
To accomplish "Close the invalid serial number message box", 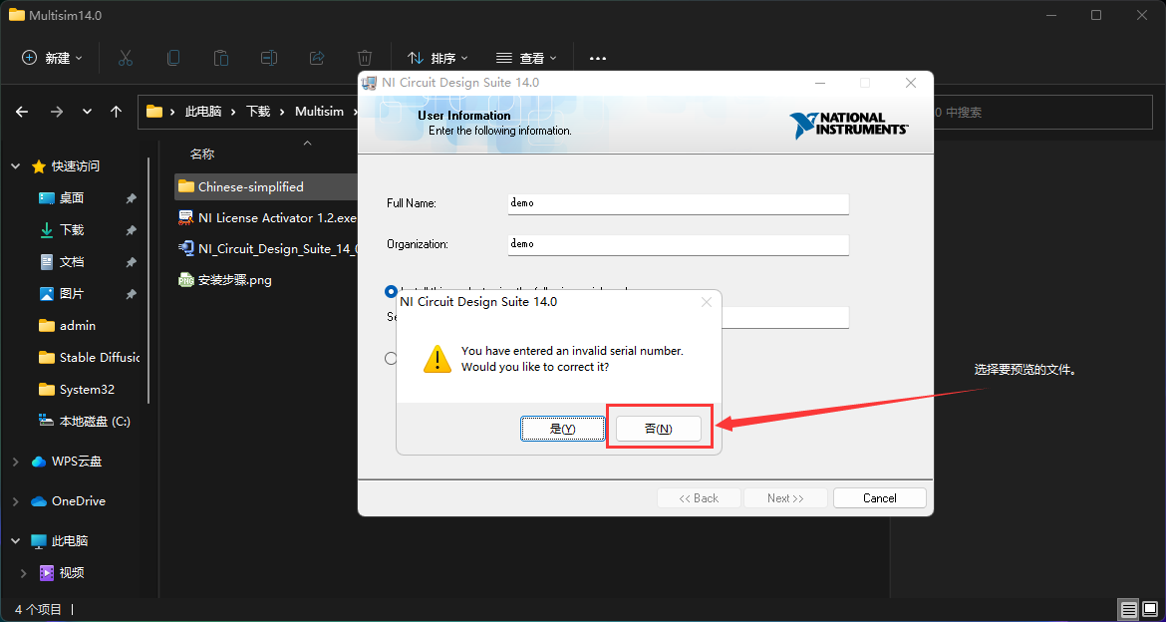I will (707, 302).
